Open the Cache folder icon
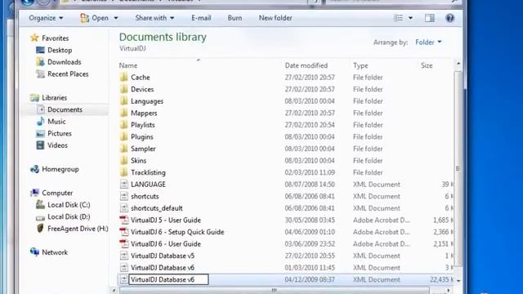This screenshot has width=523, height=294. [123, 78]
